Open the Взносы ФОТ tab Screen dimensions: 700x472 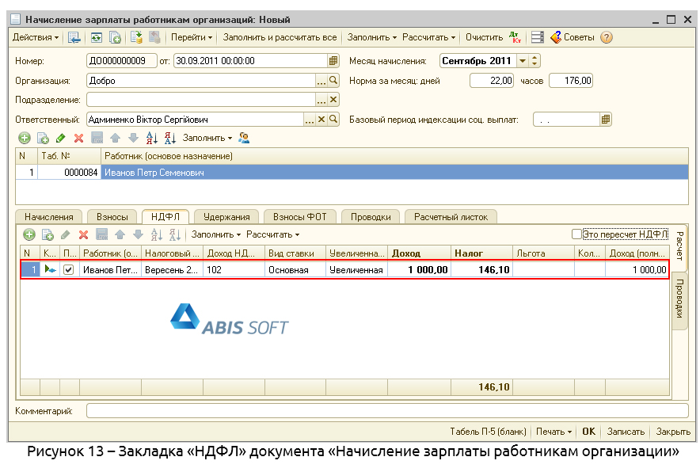pos(299,217)
